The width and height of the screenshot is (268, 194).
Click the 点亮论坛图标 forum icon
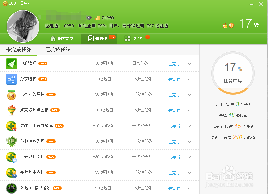[x=12, y=157]
